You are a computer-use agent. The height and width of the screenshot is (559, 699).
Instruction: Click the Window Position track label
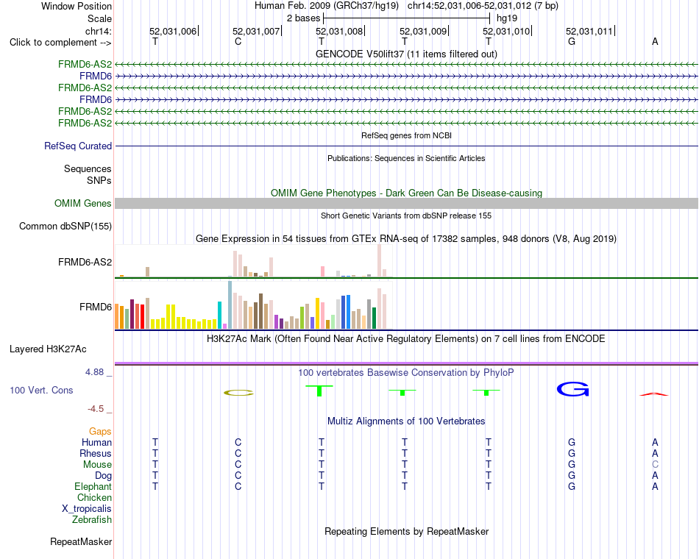77,6
